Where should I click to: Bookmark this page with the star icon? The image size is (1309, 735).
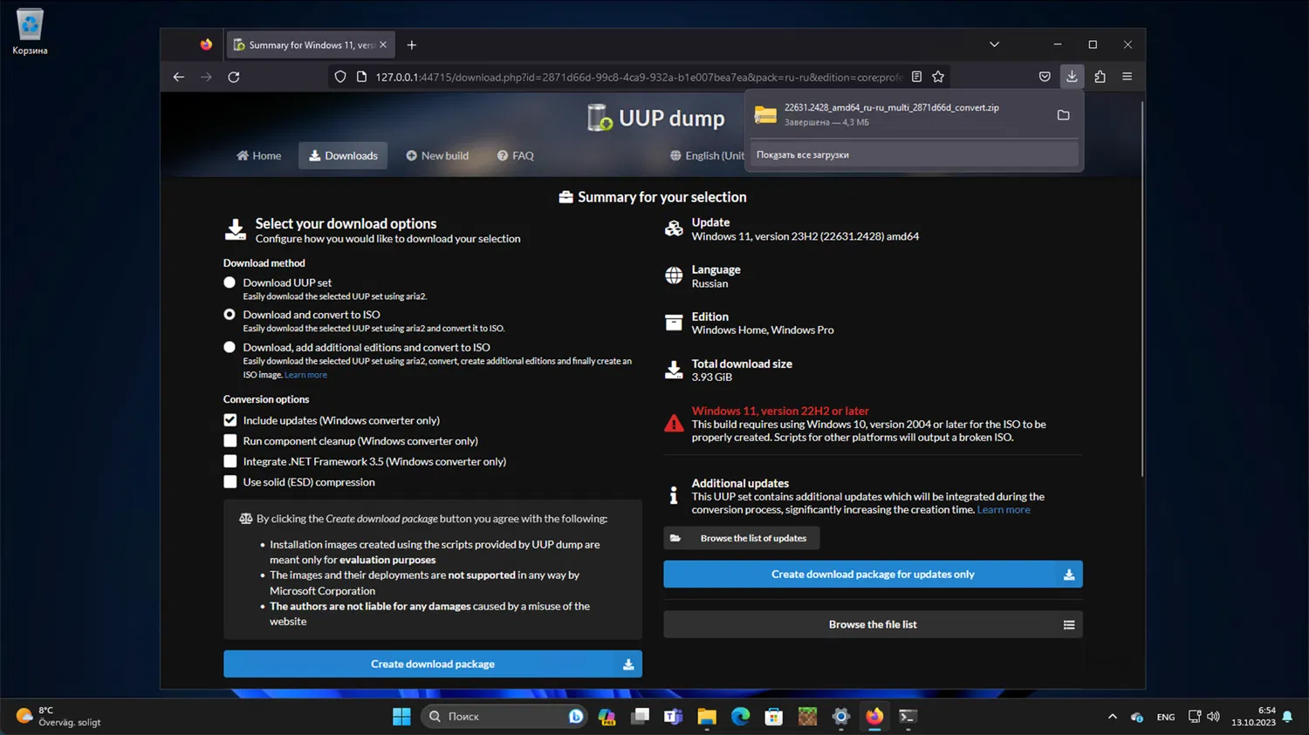pos(938,77)
